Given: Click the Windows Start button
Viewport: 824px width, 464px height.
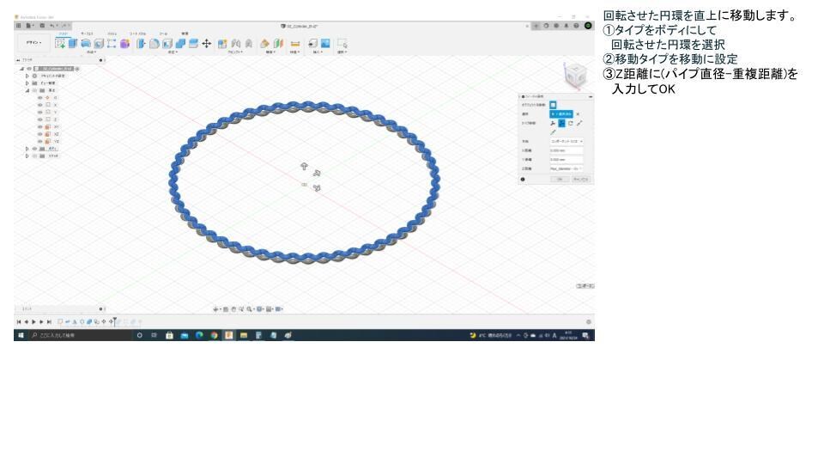Looking at the screenshot, I should [x=21, y=335].
